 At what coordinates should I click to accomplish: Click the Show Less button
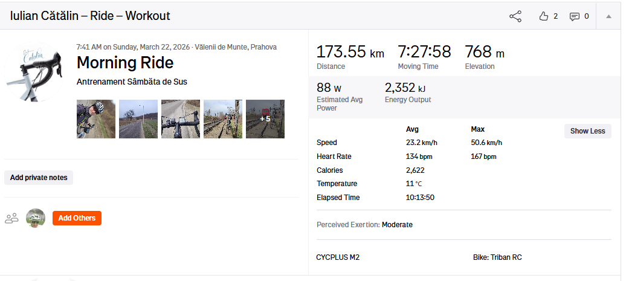pyautogui.click(x=587, y=131)
